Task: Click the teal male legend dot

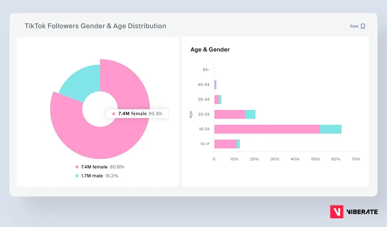Action: click(x=77, y=176)
